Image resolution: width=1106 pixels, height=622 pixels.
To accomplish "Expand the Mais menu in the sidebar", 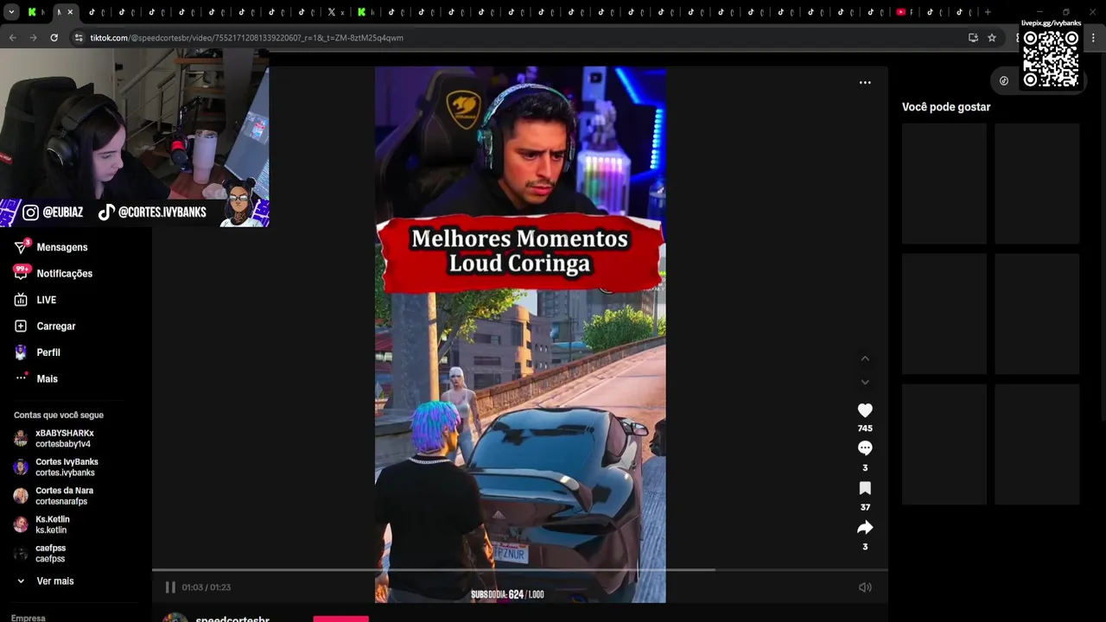I will point(37,379).
